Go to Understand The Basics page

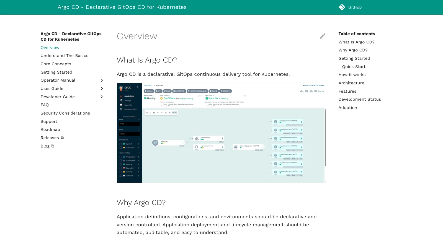(65, 56)
